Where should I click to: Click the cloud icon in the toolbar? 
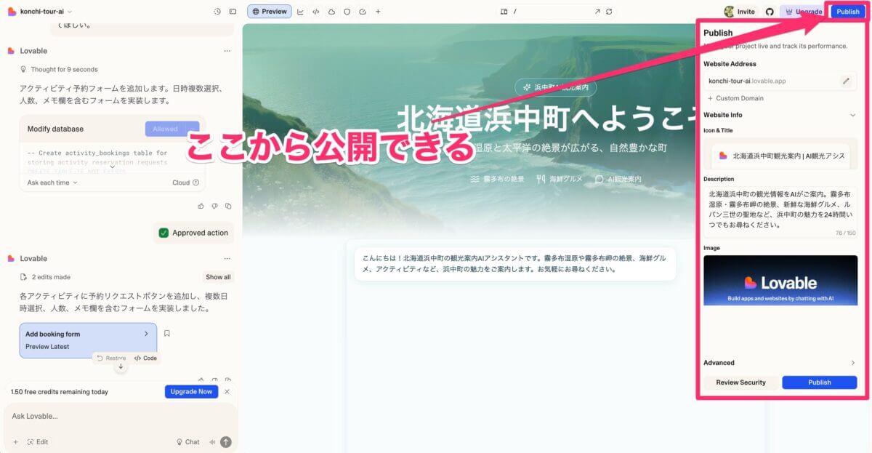(x=331, y=12)
